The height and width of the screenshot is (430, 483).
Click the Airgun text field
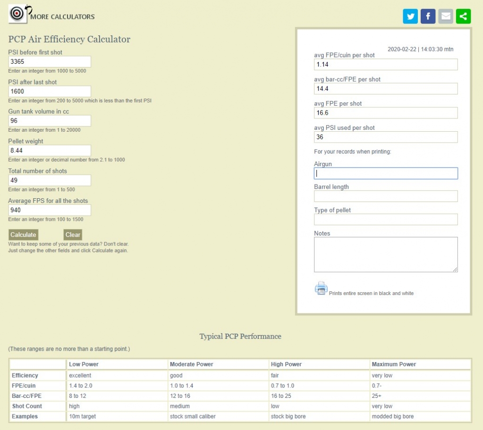click(386, 173)
